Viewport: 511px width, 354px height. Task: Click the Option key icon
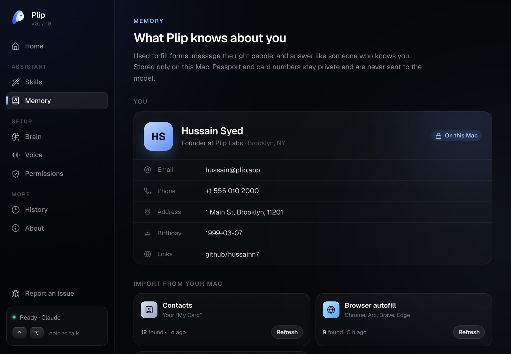[37, 333]
